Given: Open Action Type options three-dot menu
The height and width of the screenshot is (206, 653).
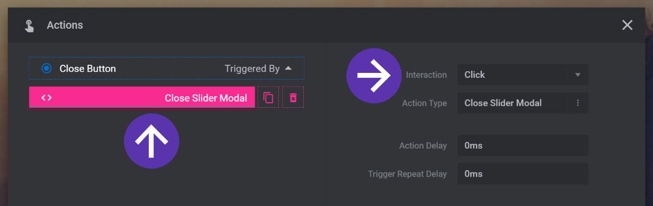Looking at the screenshot, I should [x=578, y=103].
